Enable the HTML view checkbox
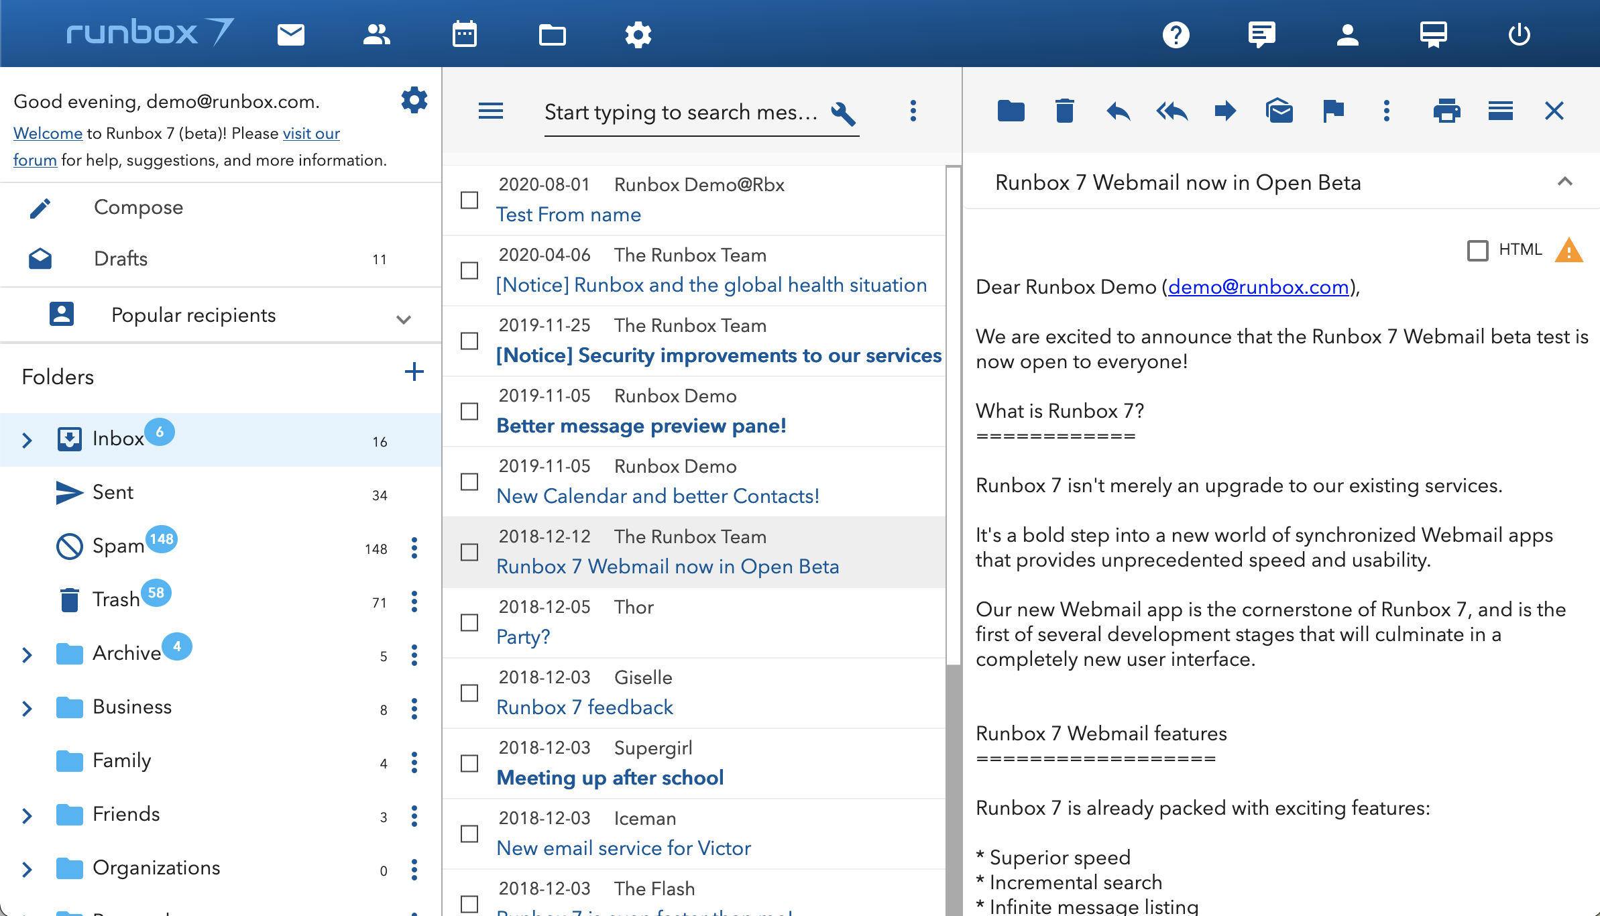 click(1477, 250)
